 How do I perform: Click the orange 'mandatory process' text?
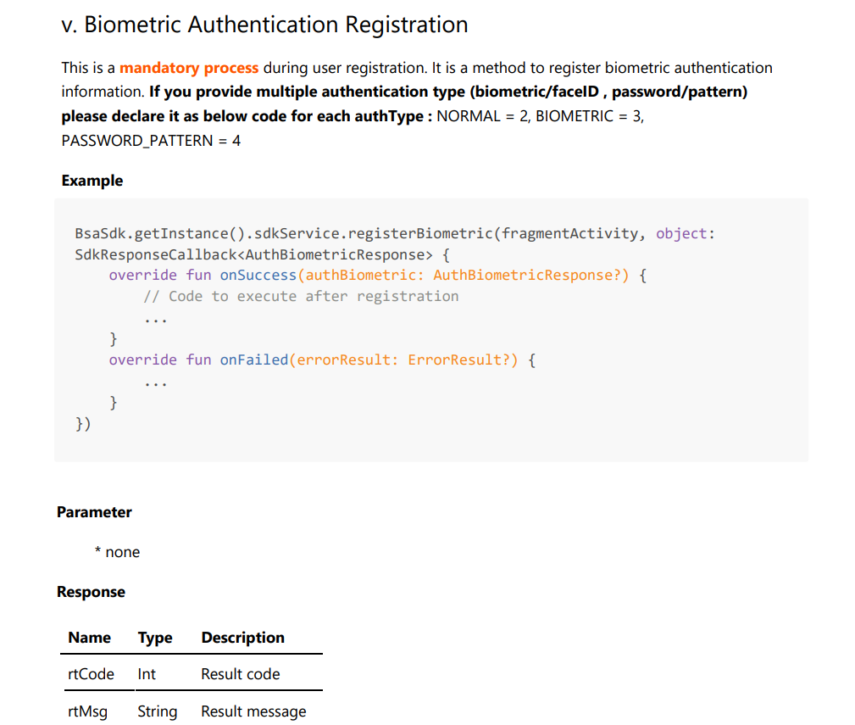[x=189, y=68]
